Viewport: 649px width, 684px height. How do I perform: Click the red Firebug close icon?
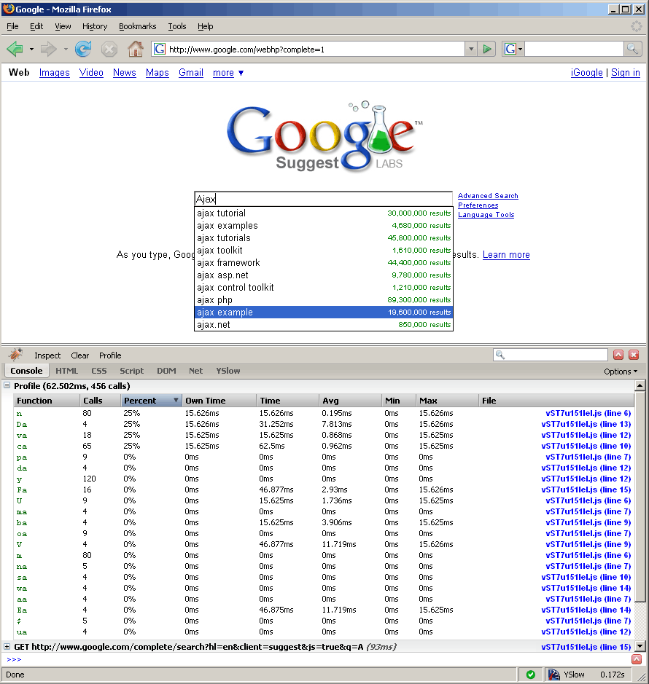(634, 355)
